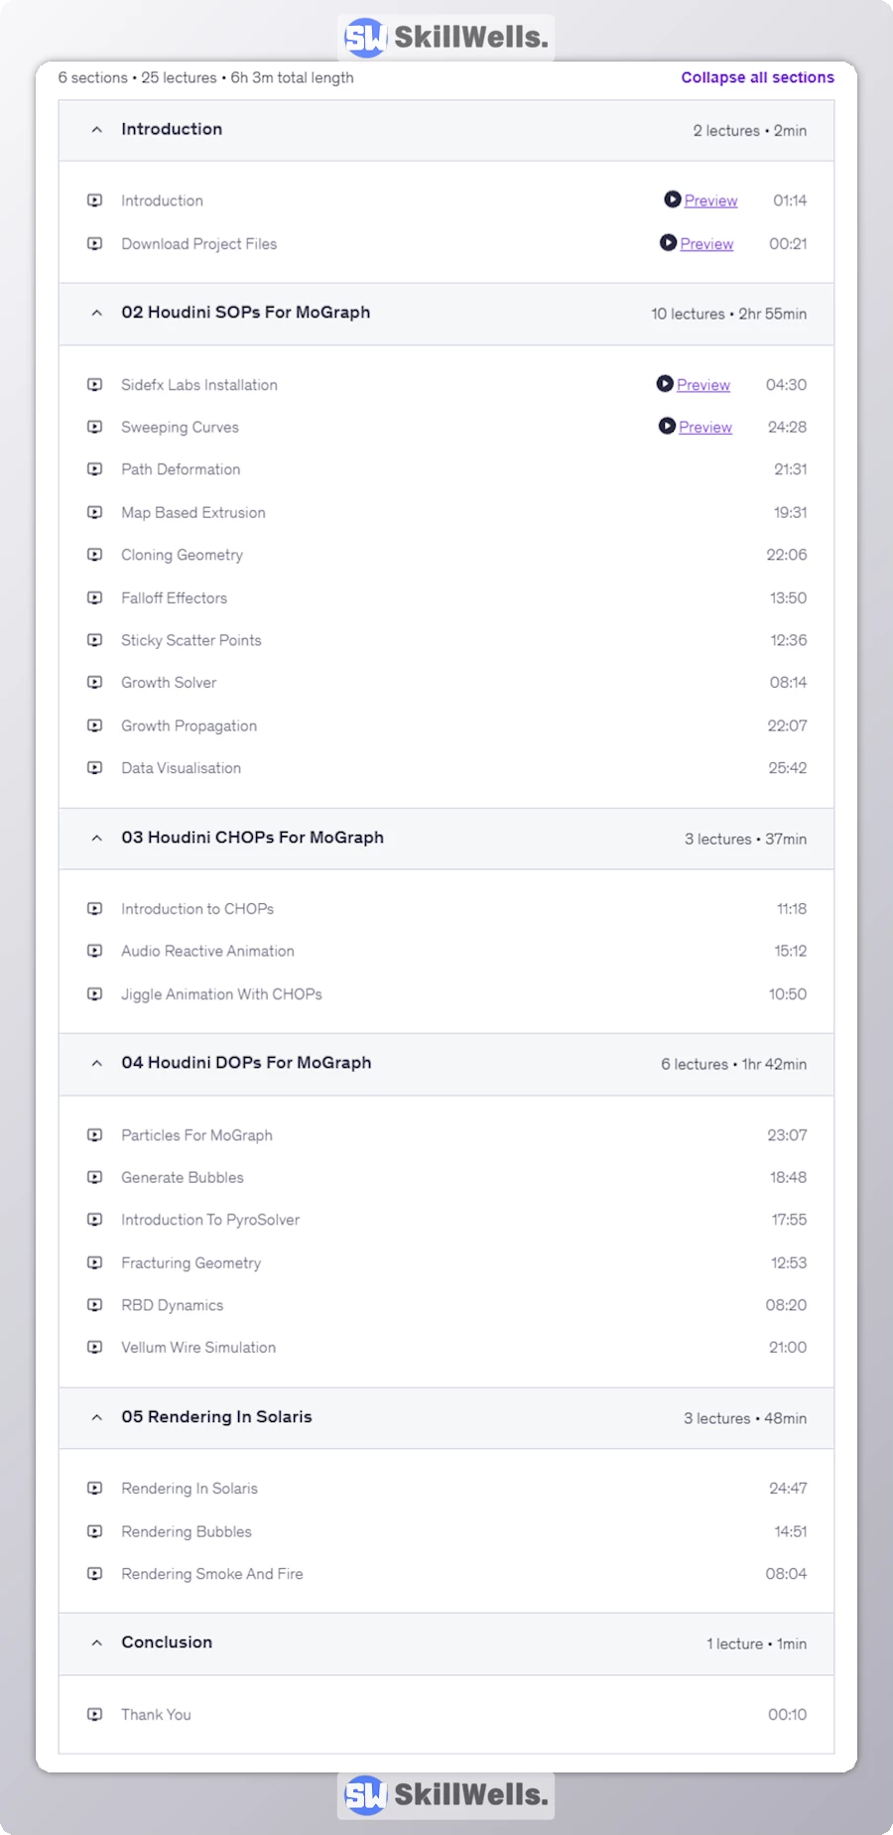Image resolution: width=893 pixels, height=1835 pixels.
Task: Click the play icon on Sidefx Labs preview
Action: tap(665, 384)
